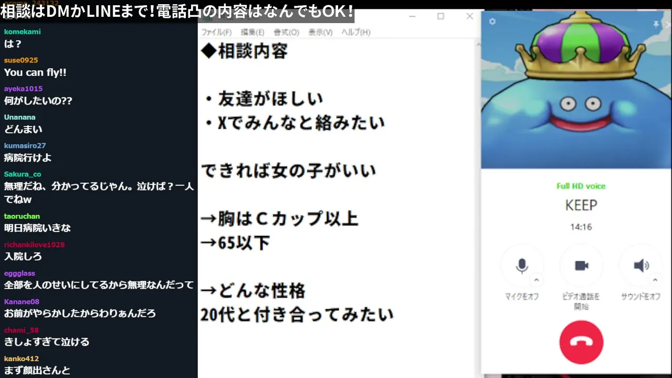Click chat username richankilove1028
This screenshot has height=378, width=672.
tap(34, 245)
